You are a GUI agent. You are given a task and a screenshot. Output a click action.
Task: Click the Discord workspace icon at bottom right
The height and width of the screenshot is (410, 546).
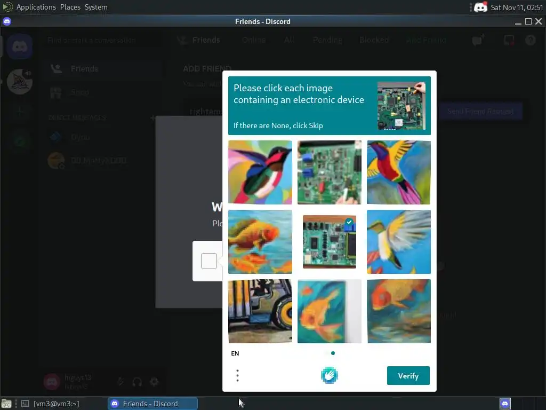[x=505, y=404]
